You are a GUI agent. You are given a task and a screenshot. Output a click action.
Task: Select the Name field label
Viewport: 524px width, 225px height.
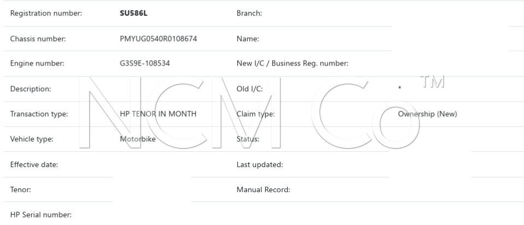coord(247,39)
